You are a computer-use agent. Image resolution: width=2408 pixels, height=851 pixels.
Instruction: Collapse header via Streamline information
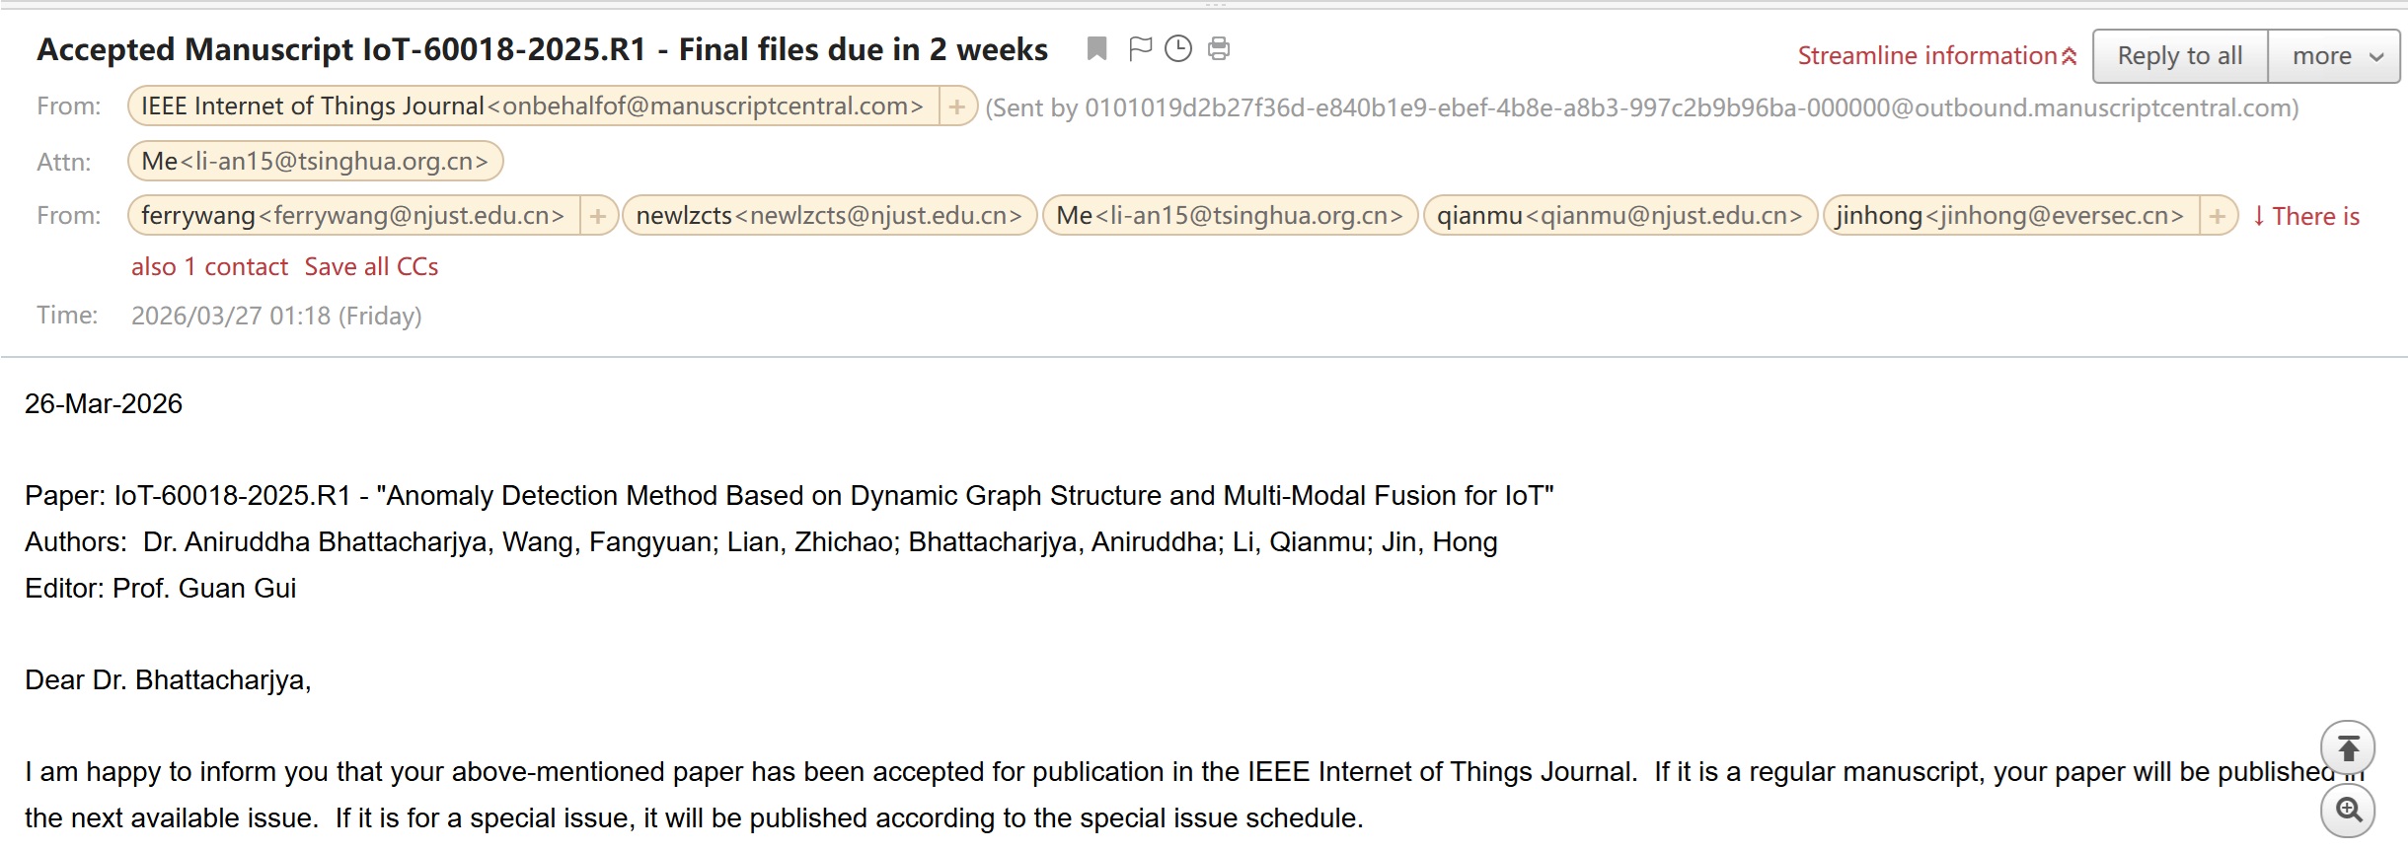[1936, 56]
